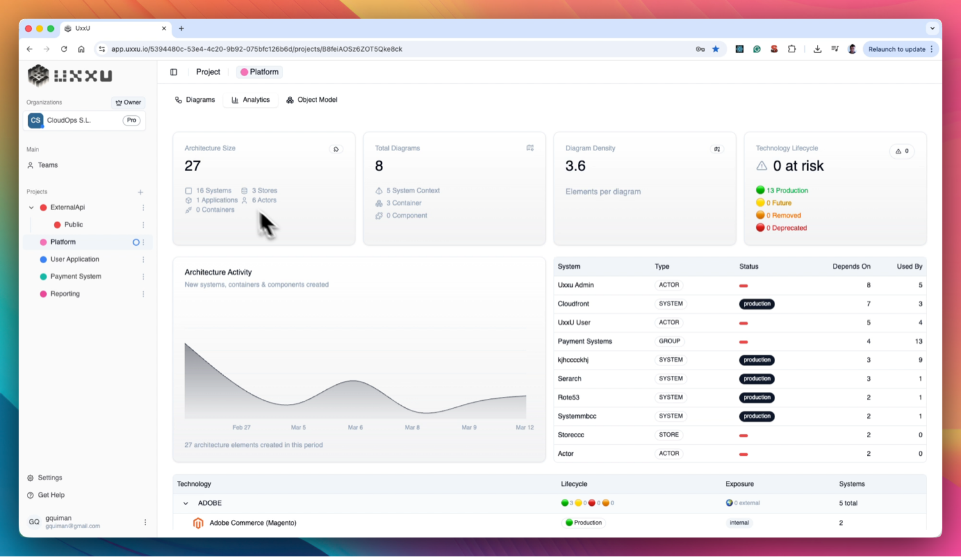Click the circle indicator next to Platform

[x=136, y=242]
